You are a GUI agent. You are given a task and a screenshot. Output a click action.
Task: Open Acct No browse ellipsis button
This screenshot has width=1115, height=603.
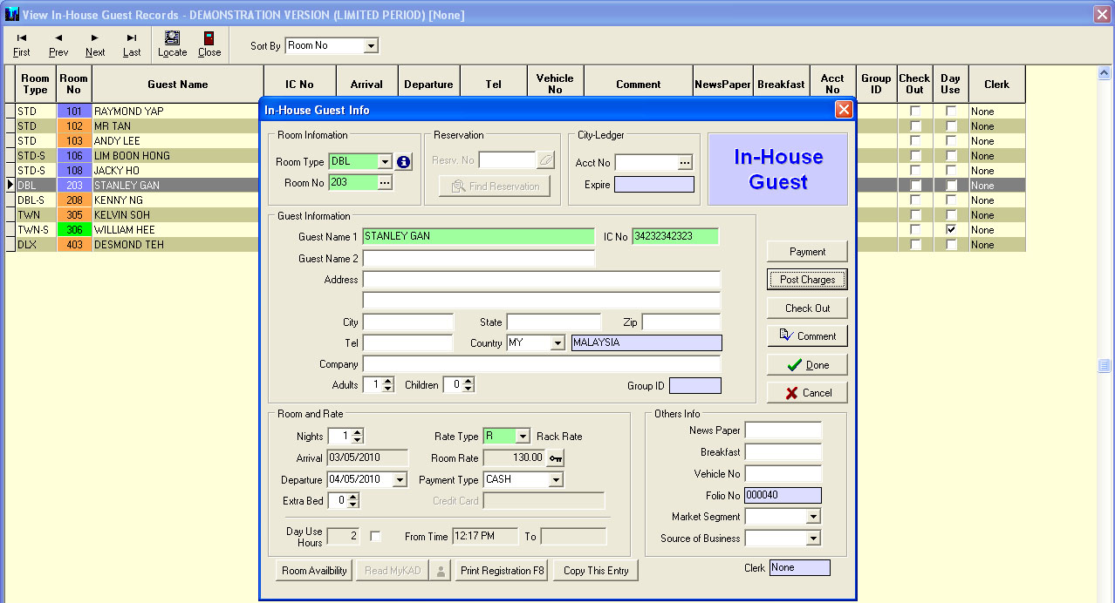pos(685,163)
